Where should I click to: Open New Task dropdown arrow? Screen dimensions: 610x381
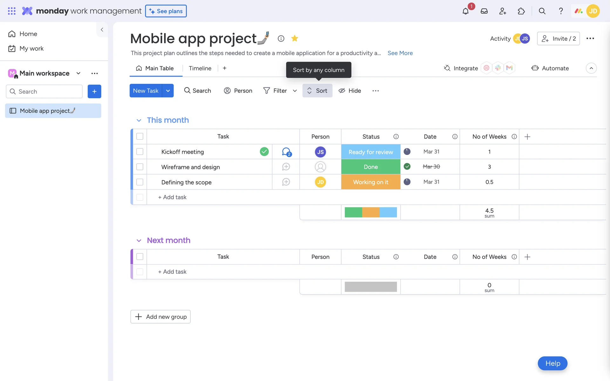point(168,91)
